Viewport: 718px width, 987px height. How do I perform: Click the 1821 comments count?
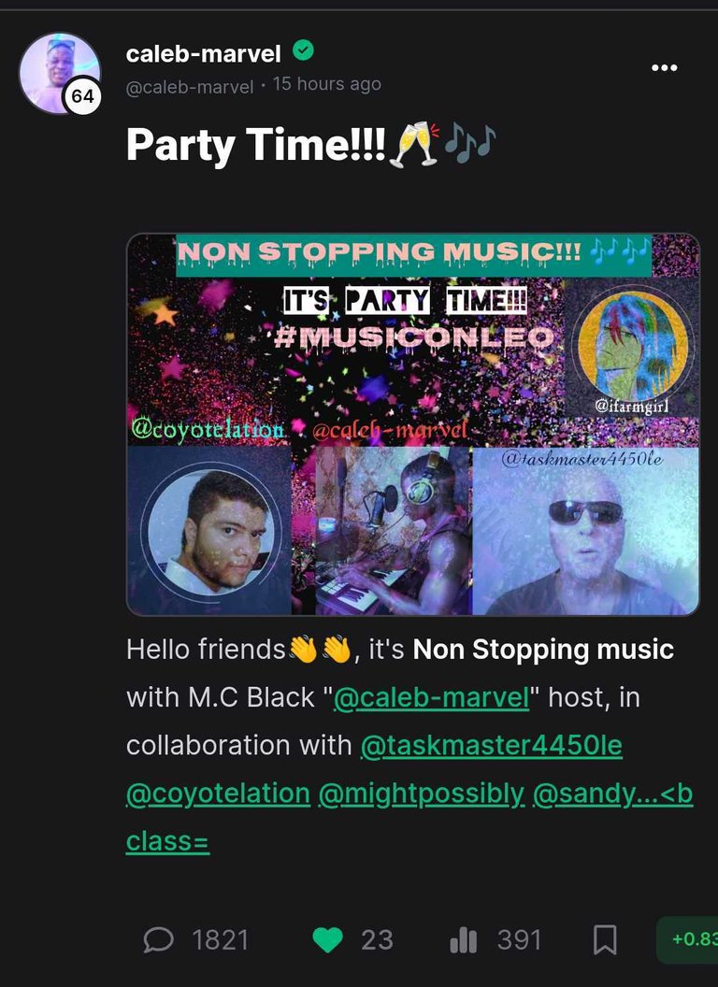click(x=220, y=940)
